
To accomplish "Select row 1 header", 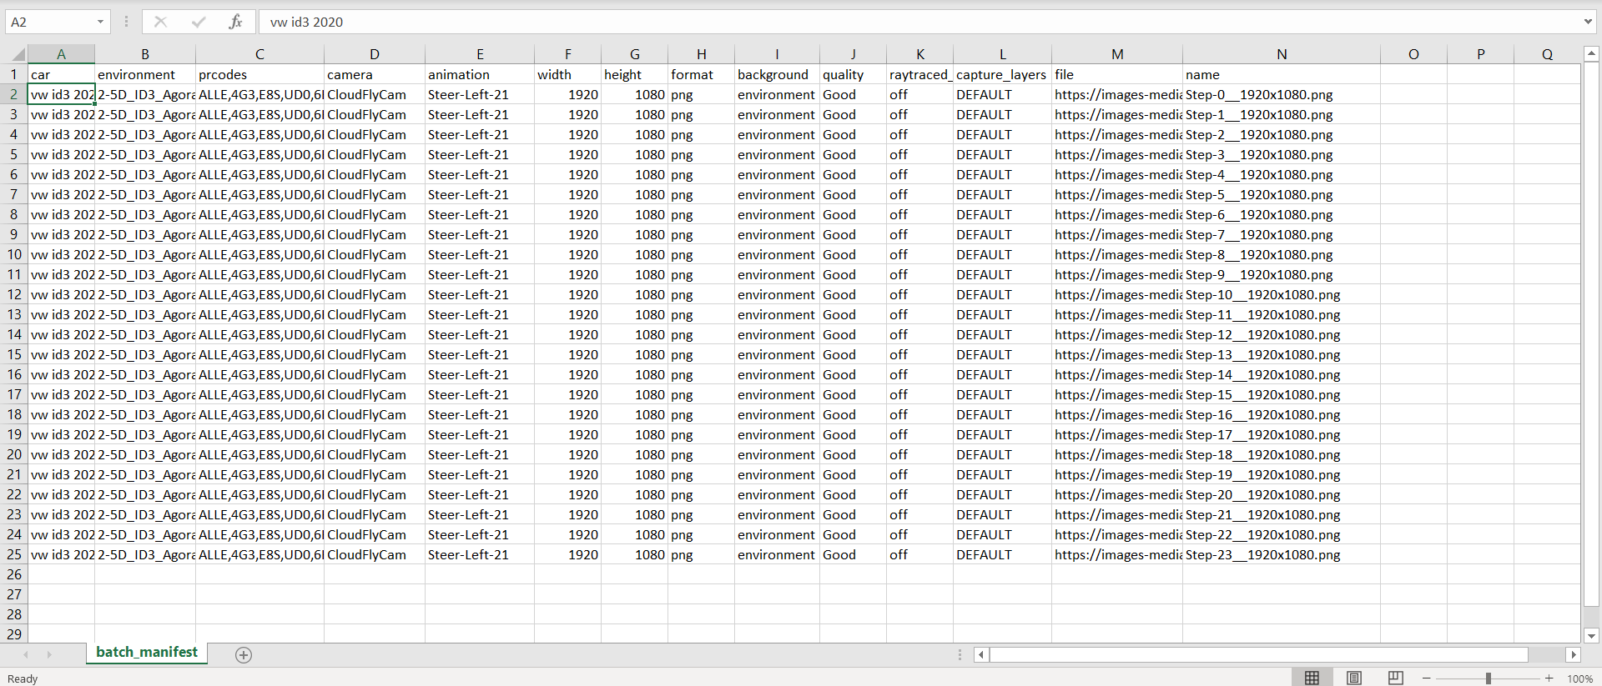I will (x=14, y=74).
